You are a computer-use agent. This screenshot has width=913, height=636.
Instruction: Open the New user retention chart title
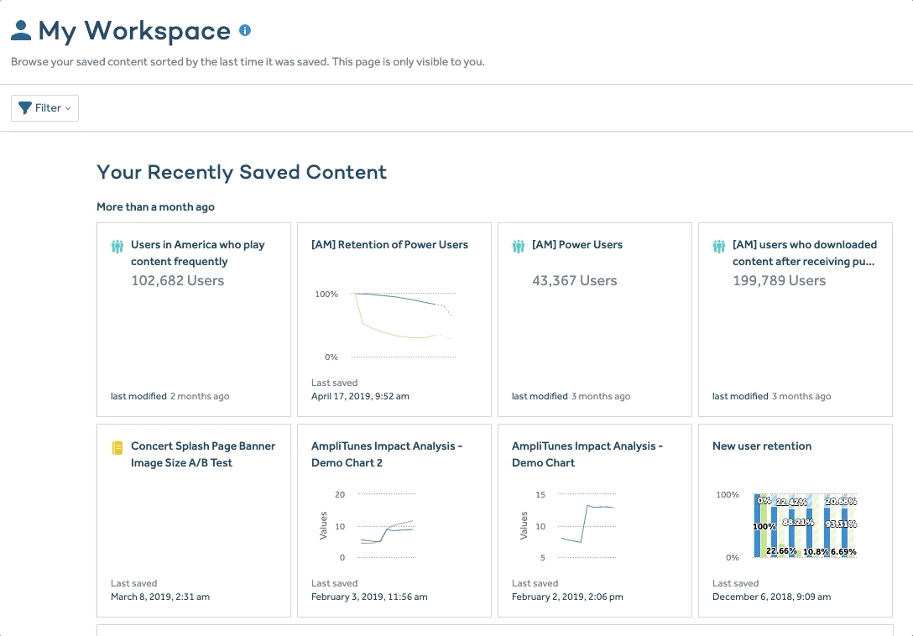(x=761, y=446)
